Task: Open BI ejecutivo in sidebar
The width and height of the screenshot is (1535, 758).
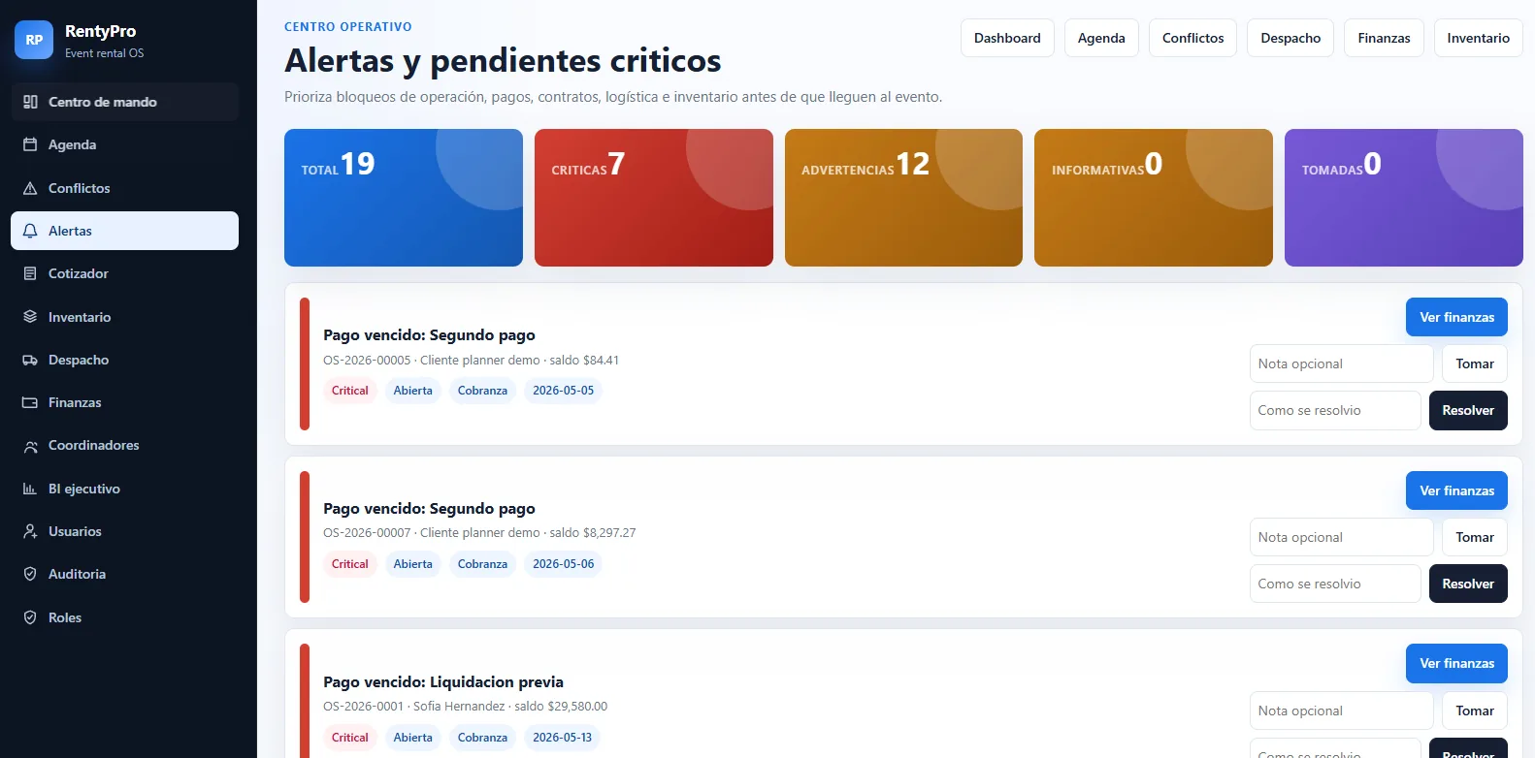Action: [x=124, y=489]
